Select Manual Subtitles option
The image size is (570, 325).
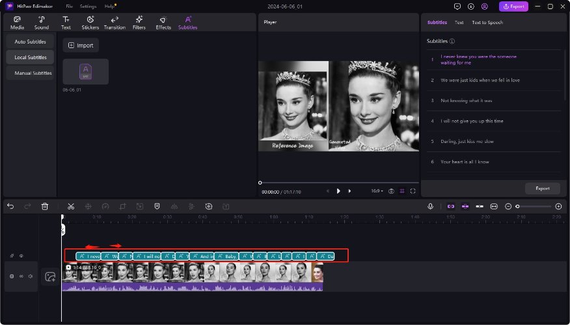pos(30,73)
